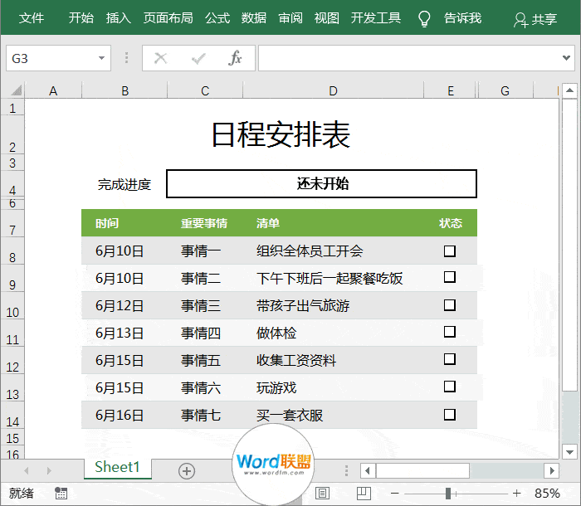Open the 文件 menu
This screenshot has height=506, width=581.
(x=32, y=17)
